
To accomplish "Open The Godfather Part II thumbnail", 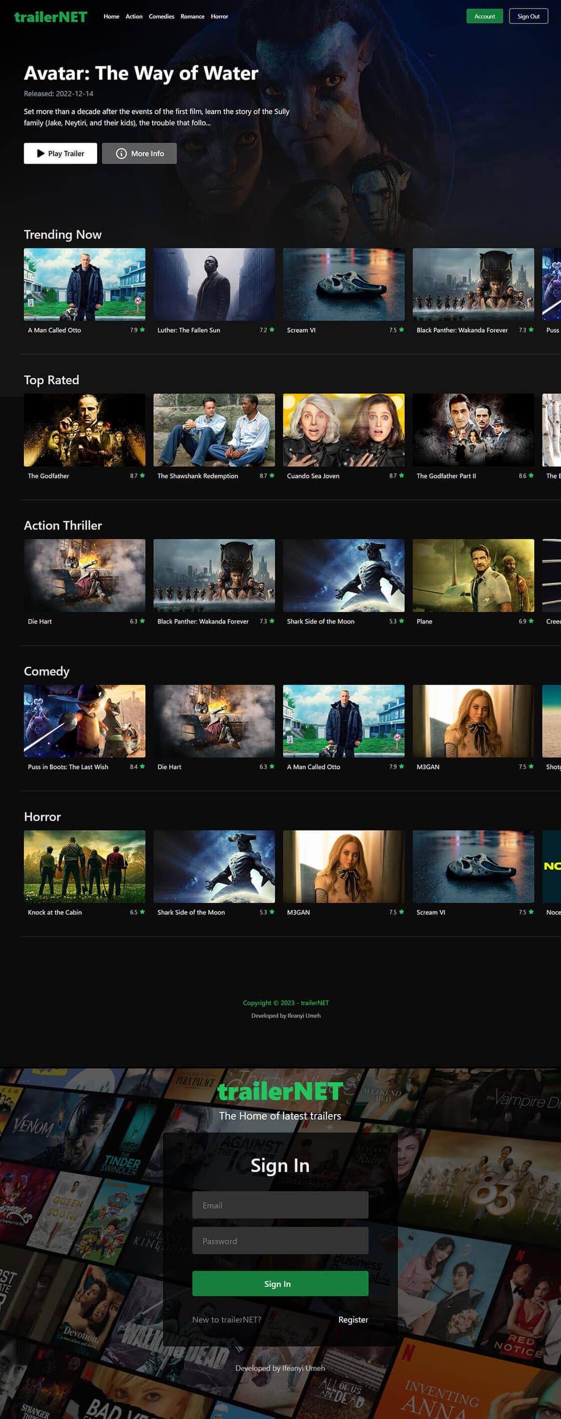I will 473,430.
